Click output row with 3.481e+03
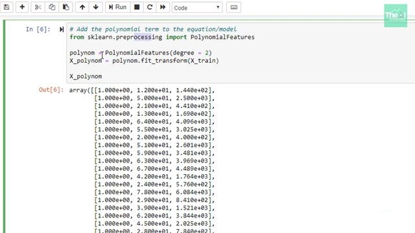Viewport: 415px width, 233px height. click(154, 153)
